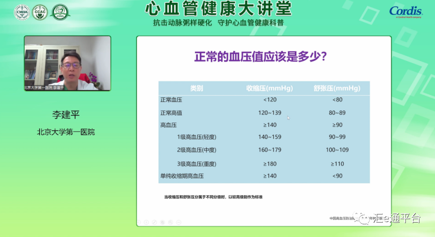Click the 高血压 row label above 1级
Image resolution: width=435 pixels, height=237 pixels.
[168, 125]
